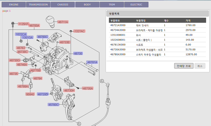Image resolution: width=211 pixels, height=126 pixels.
Task: Click part label 46746A
Action: click(22, 65)
